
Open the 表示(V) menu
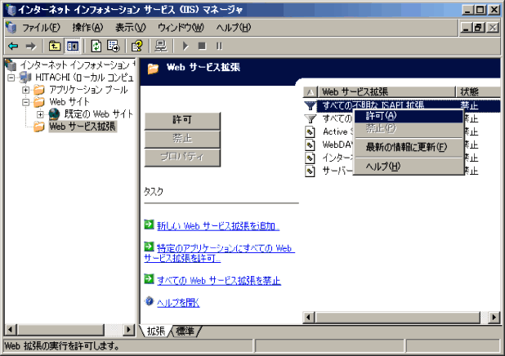click(x=131, y=28)
